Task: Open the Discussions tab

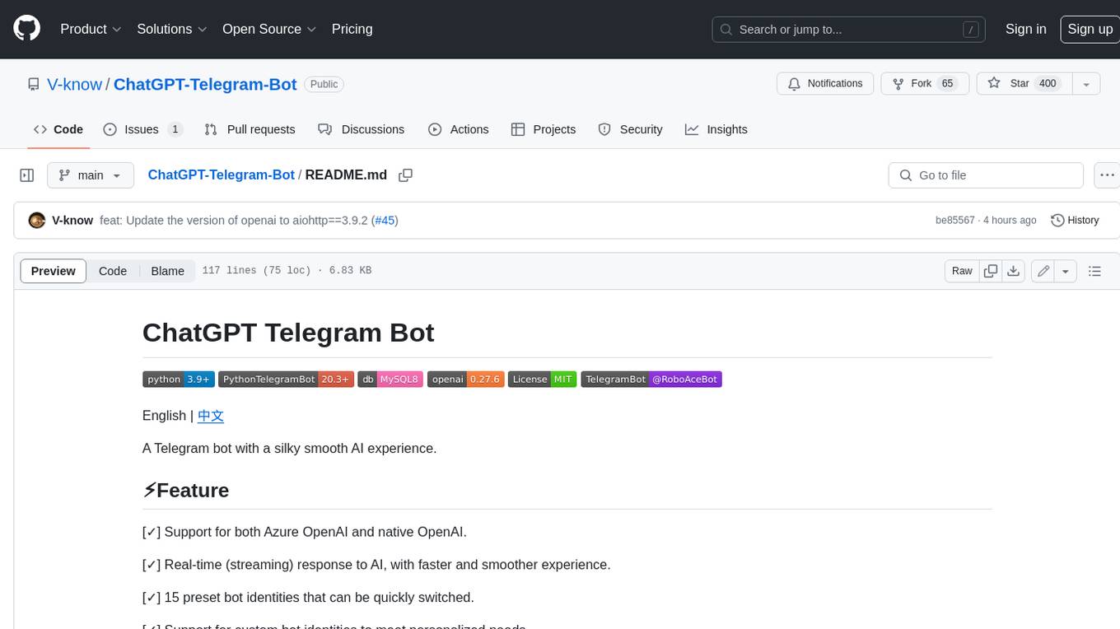Action: point(362,129)
